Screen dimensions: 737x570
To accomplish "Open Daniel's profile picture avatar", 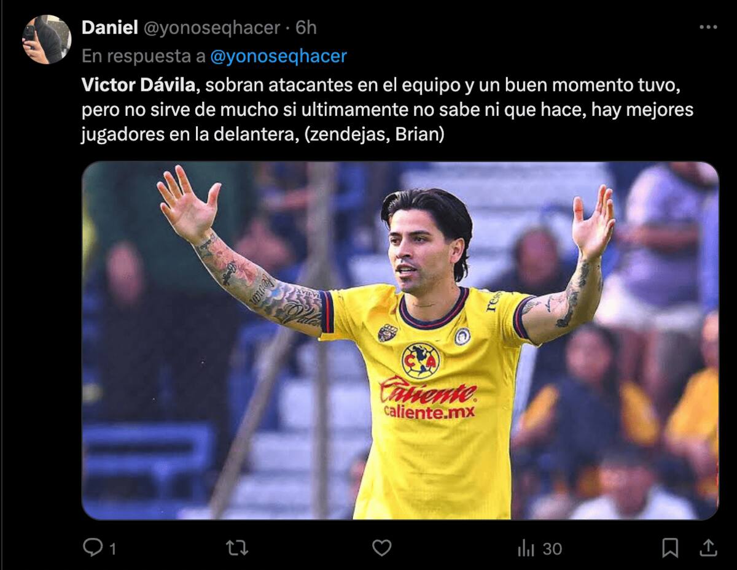I will point(47,39).
